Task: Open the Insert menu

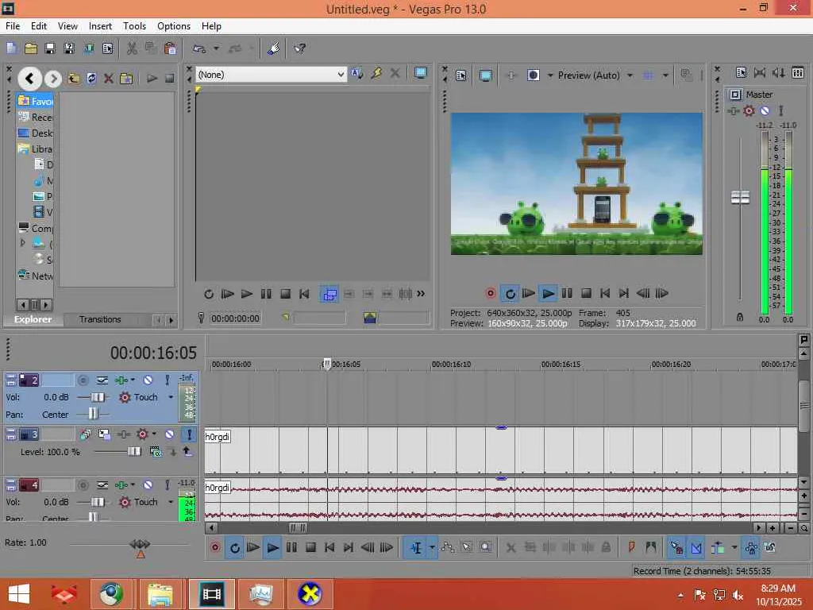Action: [100, 26]
